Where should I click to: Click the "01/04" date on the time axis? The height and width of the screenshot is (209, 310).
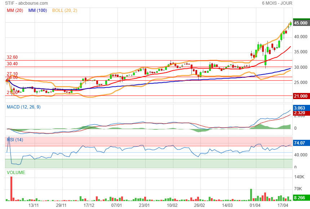tap(255, 205)
